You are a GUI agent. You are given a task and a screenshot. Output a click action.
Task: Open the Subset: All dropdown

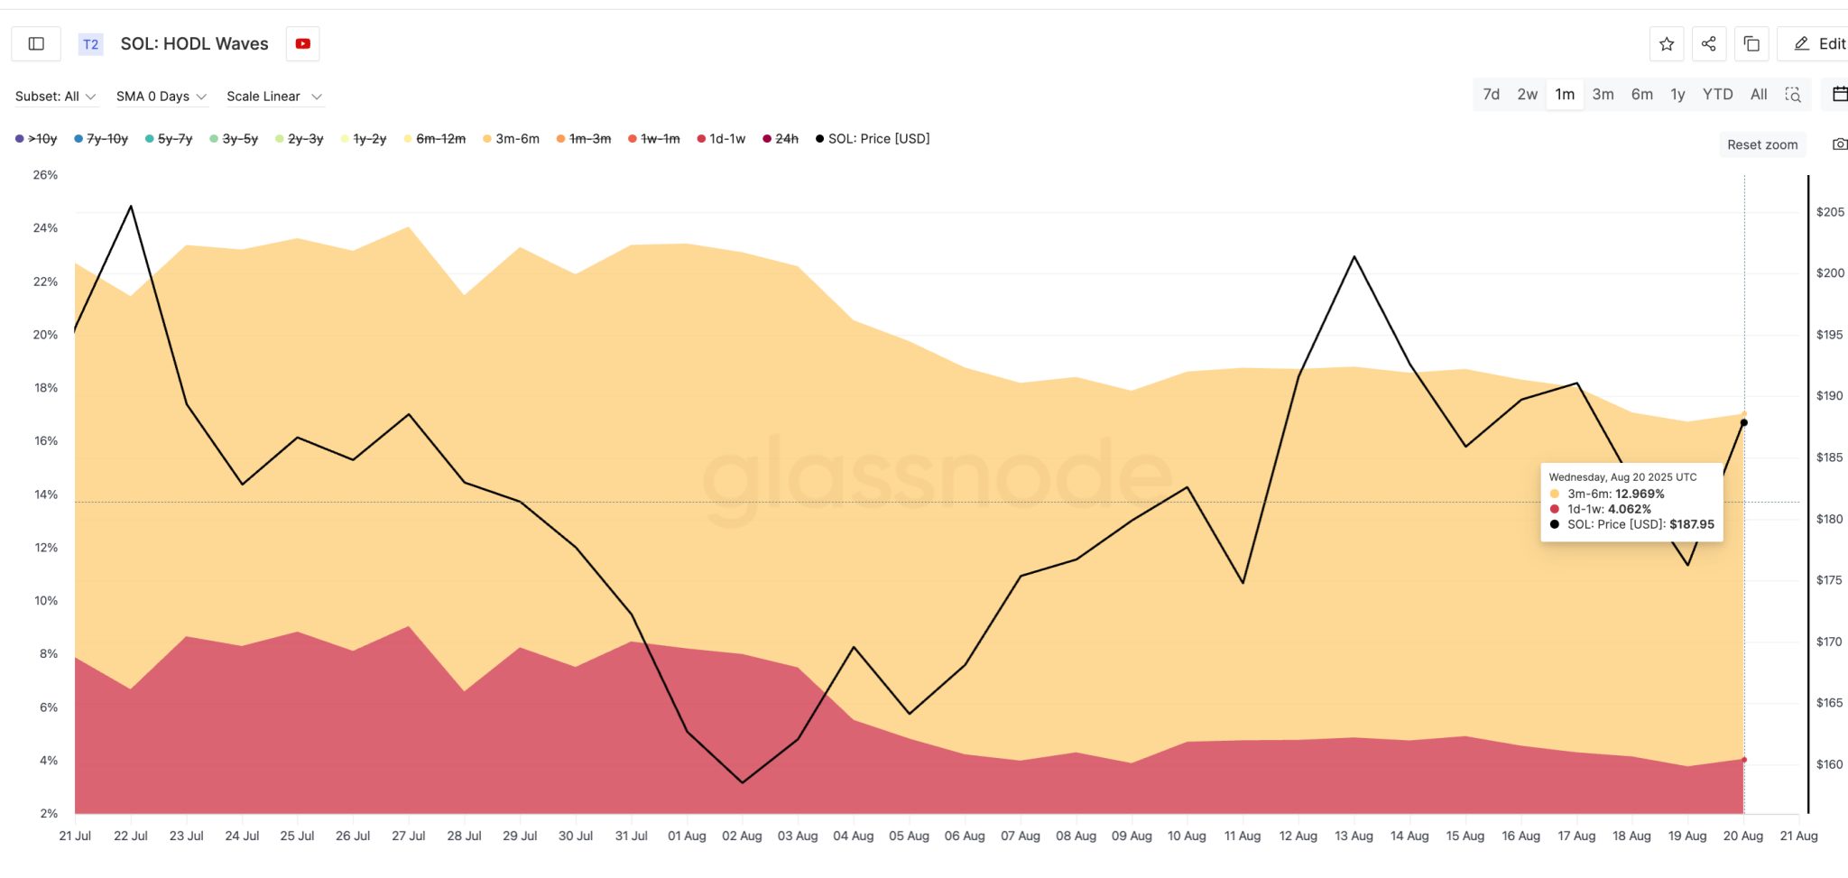click(x=55, y=97)
